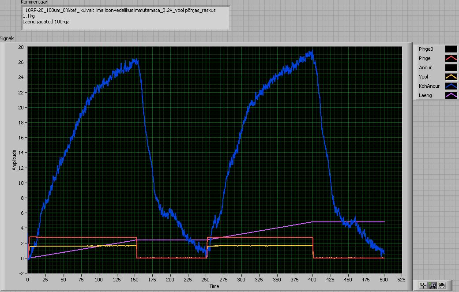Select the crosshair cursor movement tool
The height and width of the screenshot is (292, 459).
(x=423, y=285)
